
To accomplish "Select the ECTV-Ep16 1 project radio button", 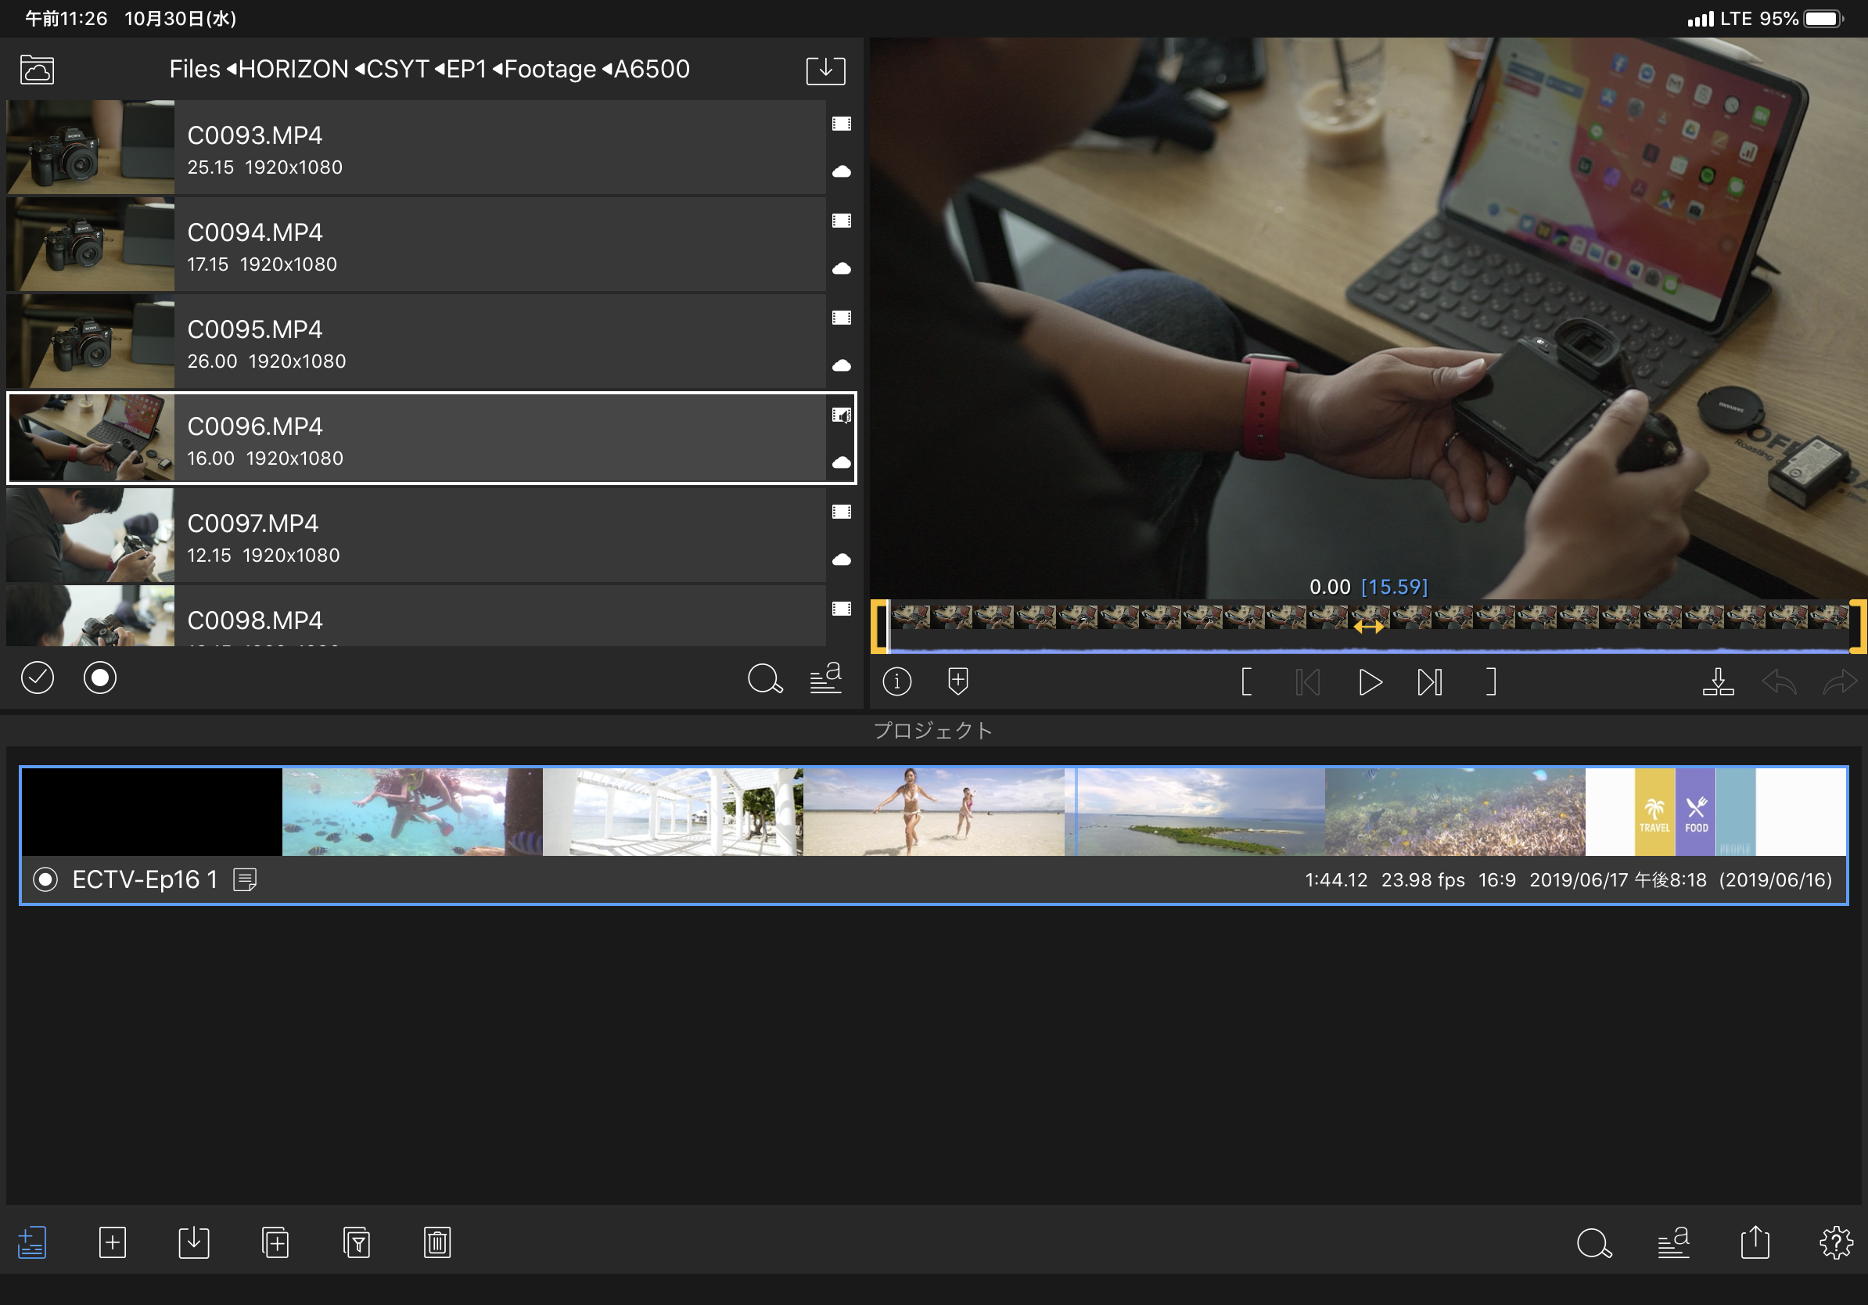I will tap(45, 879).
